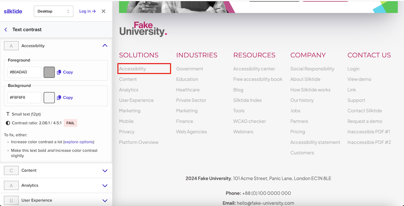The width and height of the screenshot is (404, 206).
Task: Click the Accessibility category 'A' badge
Action: 11,45
